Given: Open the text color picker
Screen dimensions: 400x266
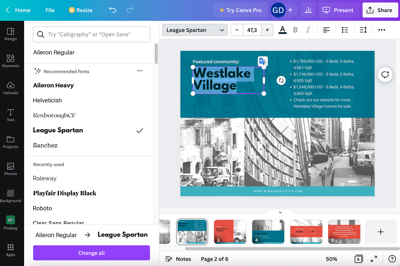Looking at the screenshot, I should pyautogui.click(x=282, y=30).
